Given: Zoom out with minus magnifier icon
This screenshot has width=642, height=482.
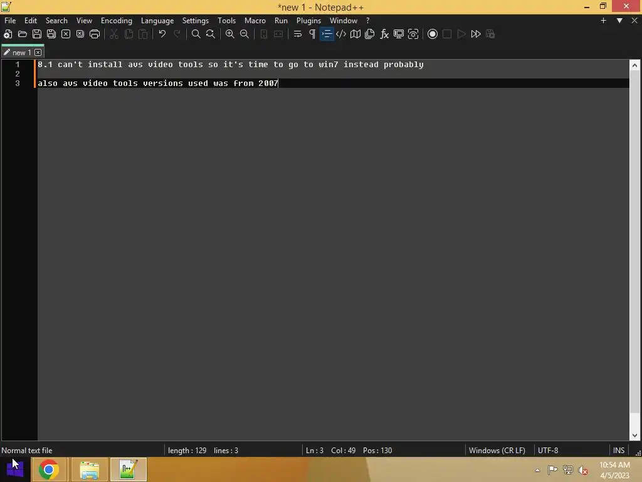Looking at the screenshot, I should tap(245, 34).
